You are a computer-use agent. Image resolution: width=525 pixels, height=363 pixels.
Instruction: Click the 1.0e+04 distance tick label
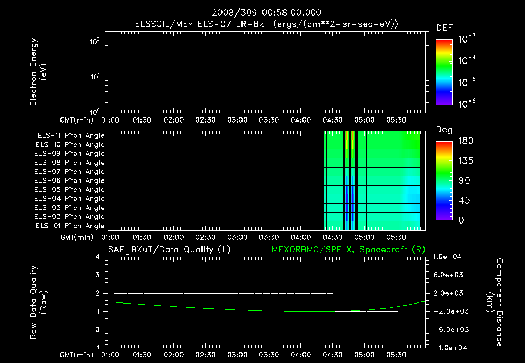[x=447, y=257]
